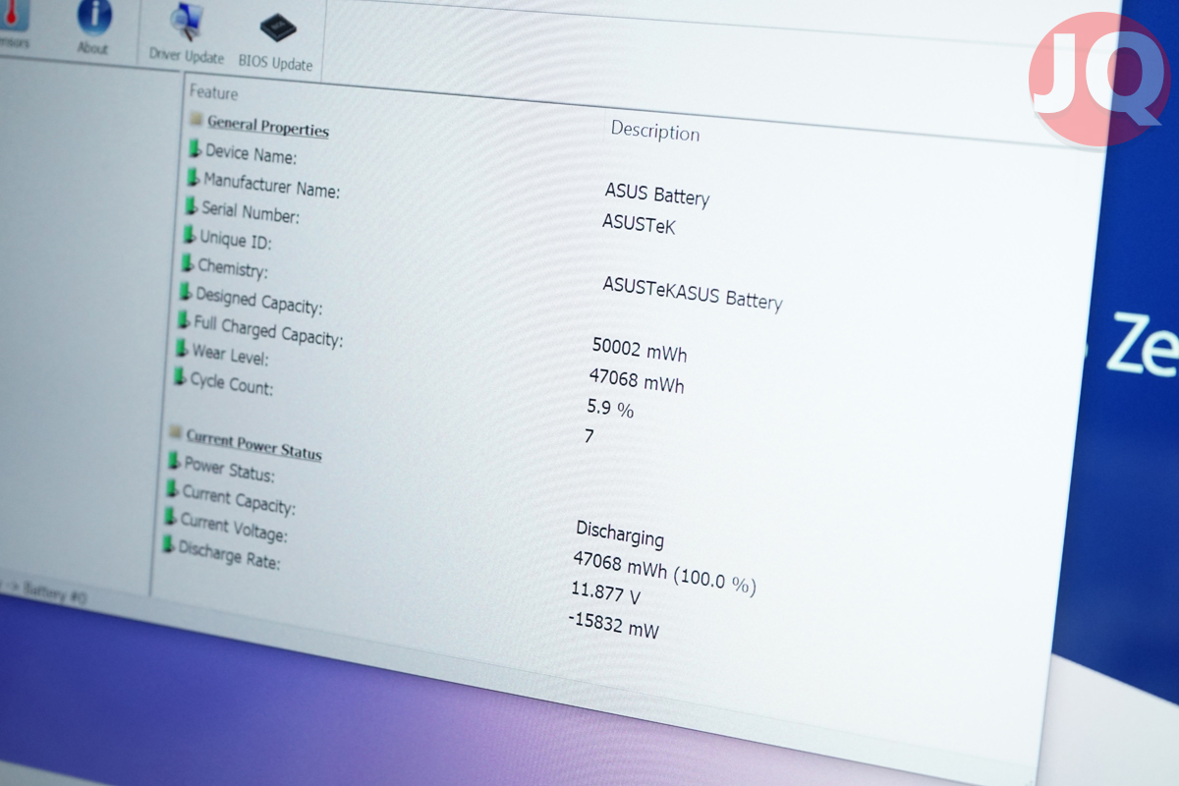Select the Serial Number row icon
The height and width of the screenshot is (786, 1179).
(190, 206)
